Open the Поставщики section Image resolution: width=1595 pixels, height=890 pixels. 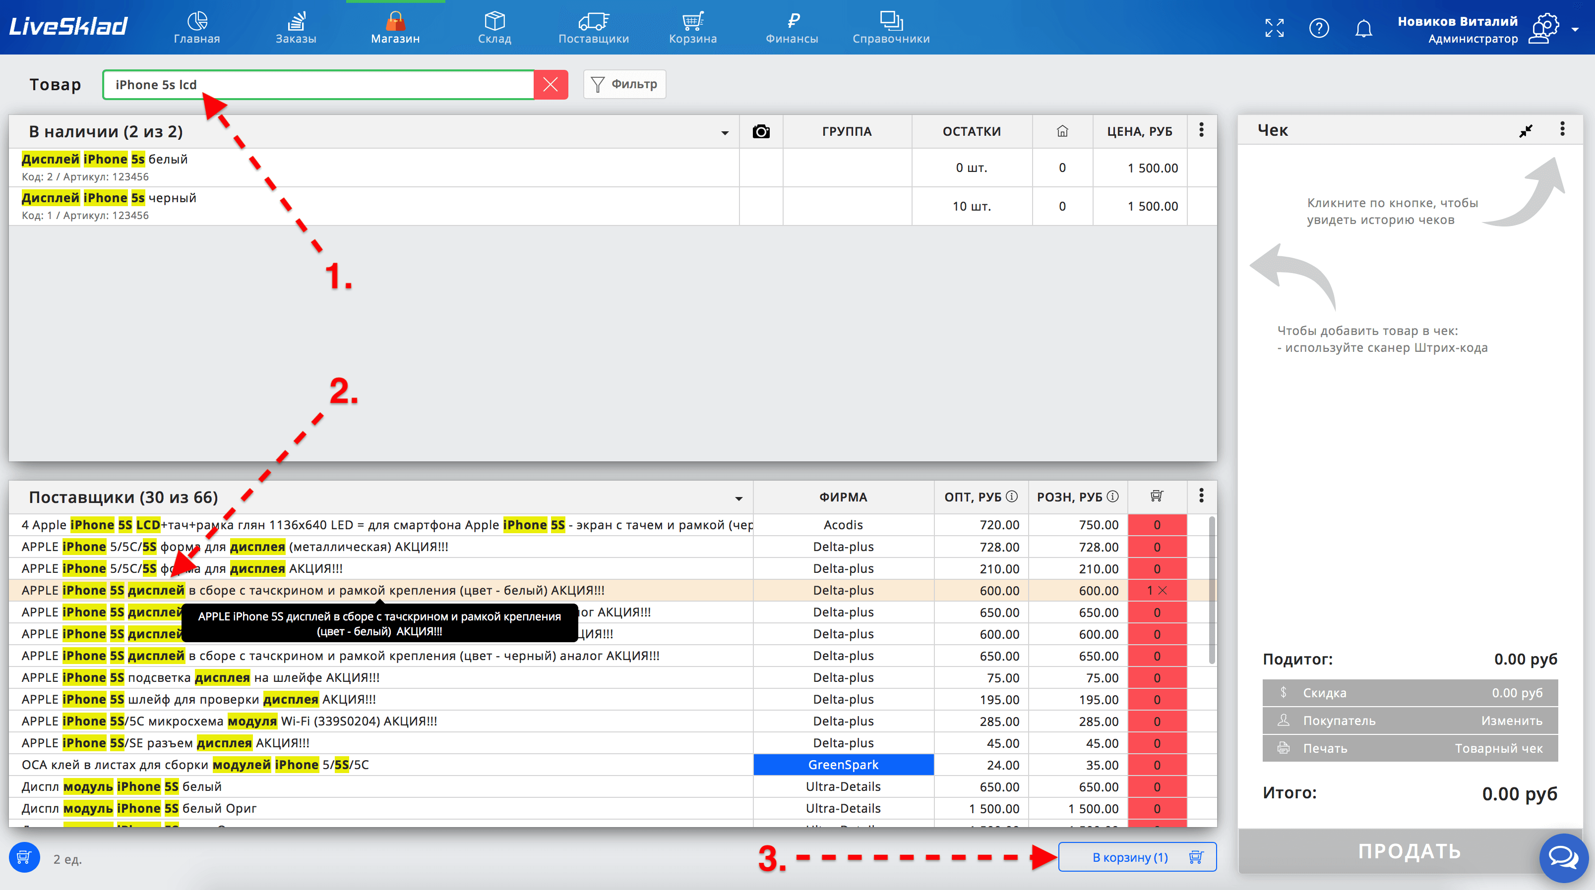(x=593, y=28)
